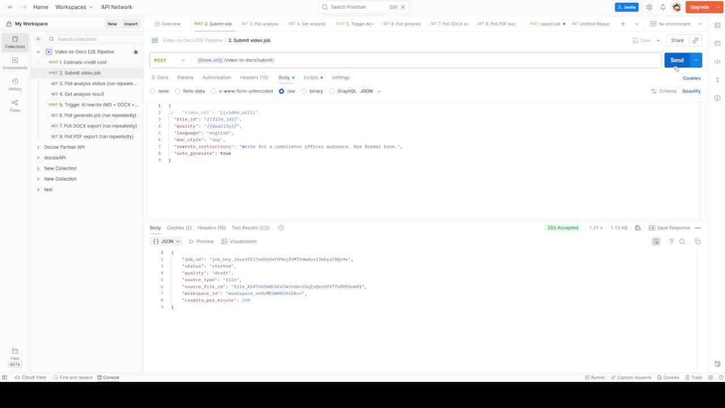Select the GraphQL body option
The height and width of the screenshot is (408, 725).
(x=331, y=91)
